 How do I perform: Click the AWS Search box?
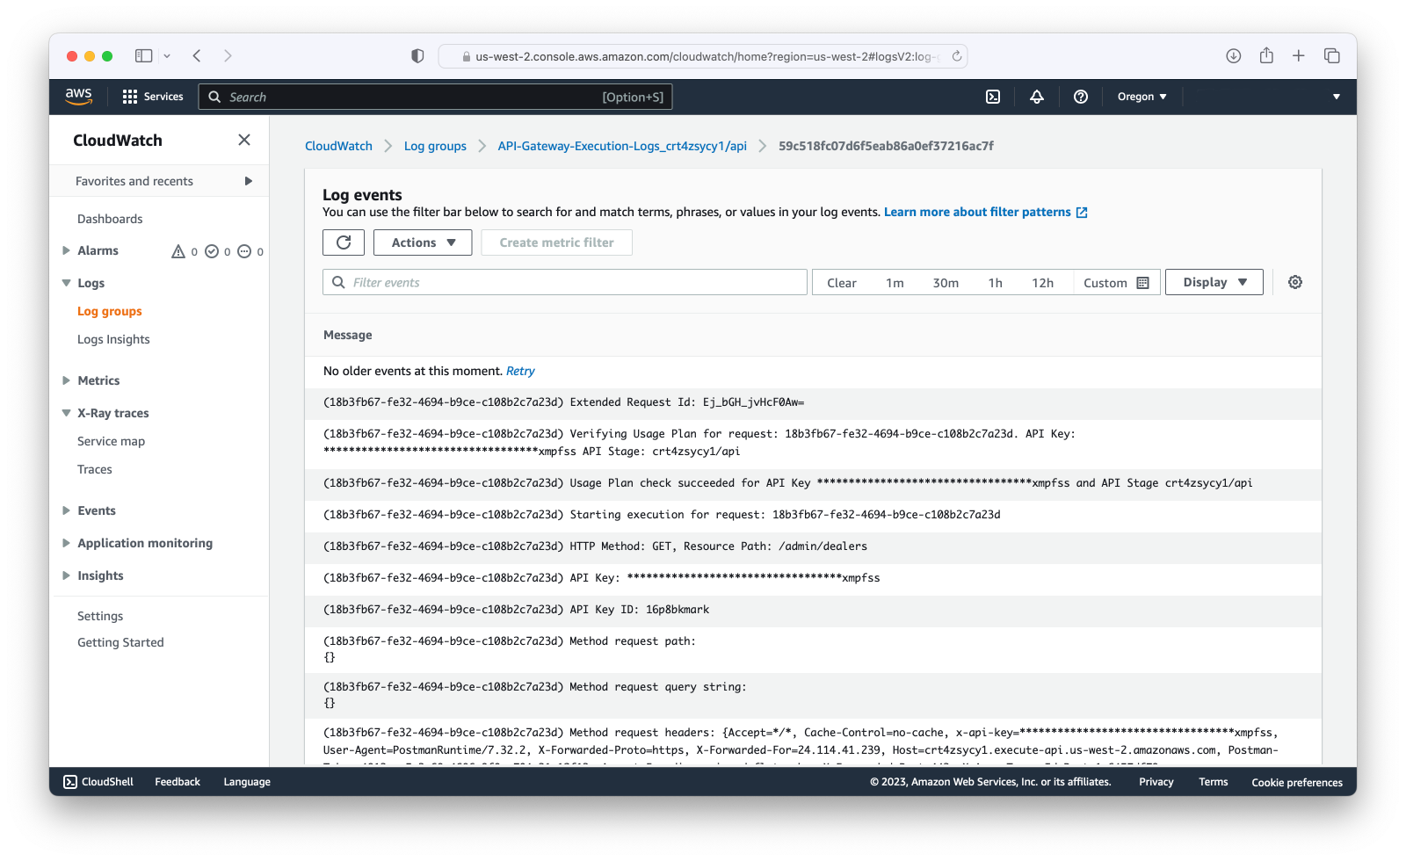point(436,97)
